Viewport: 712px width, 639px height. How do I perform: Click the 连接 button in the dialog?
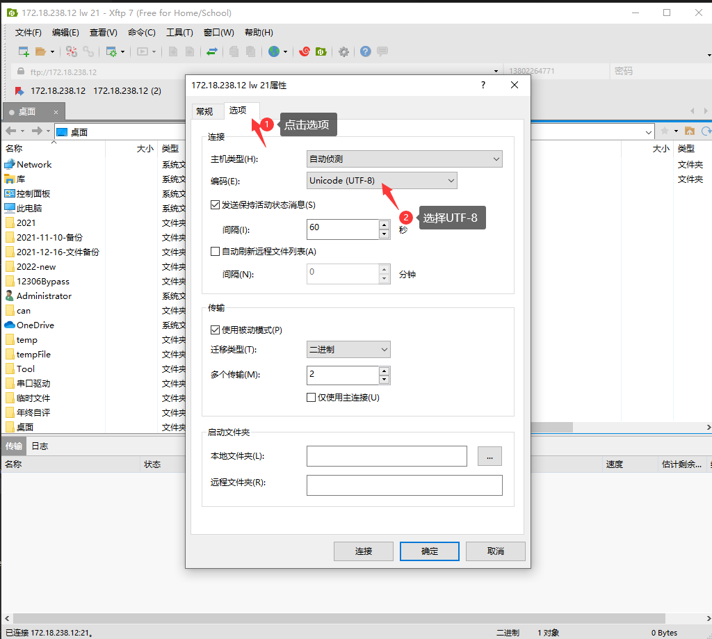pos(363,551)
